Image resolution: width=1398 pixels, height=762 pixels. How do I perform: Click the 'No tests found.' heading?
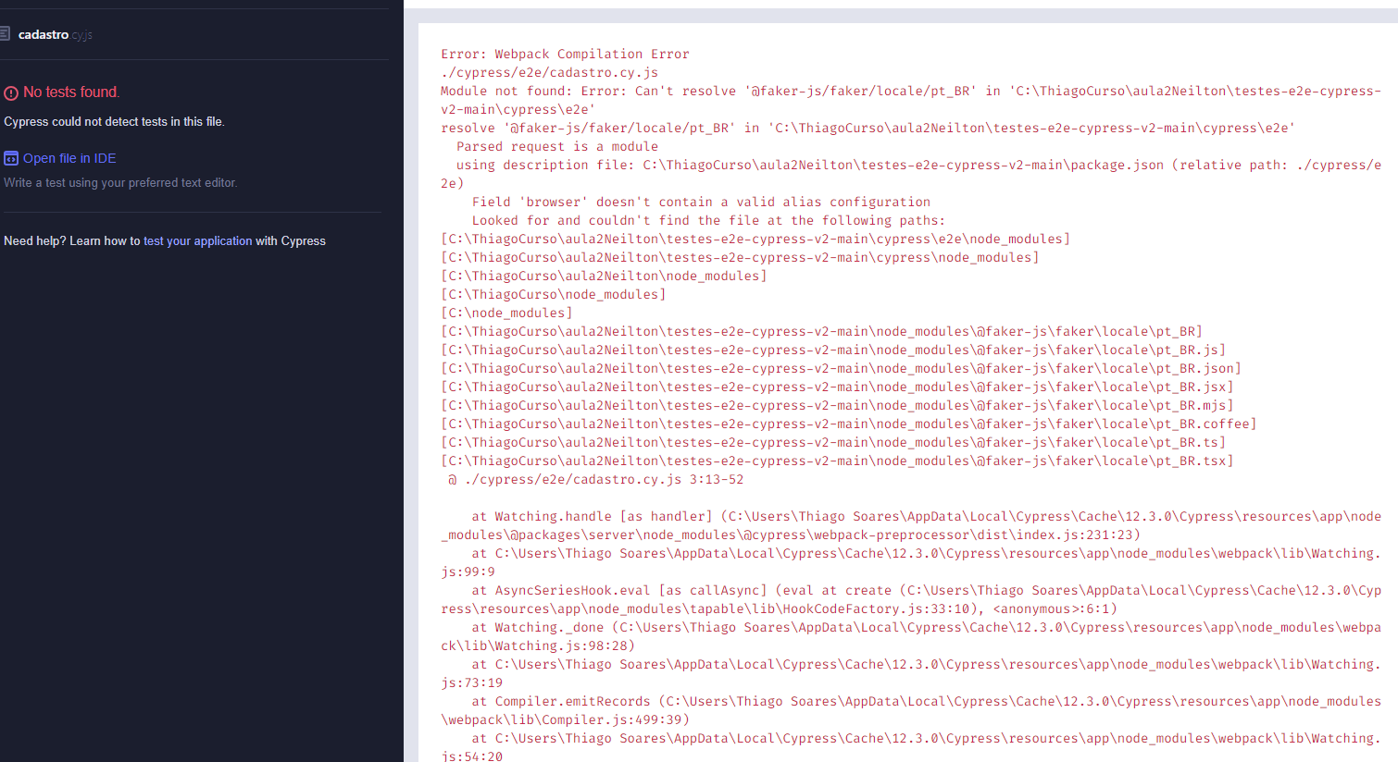point(71,92)
